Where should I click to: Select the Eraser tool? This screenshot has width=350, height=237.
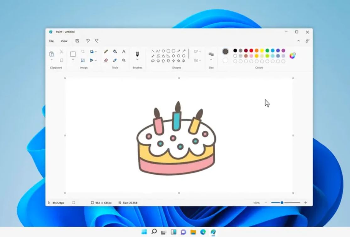point(106,60)
